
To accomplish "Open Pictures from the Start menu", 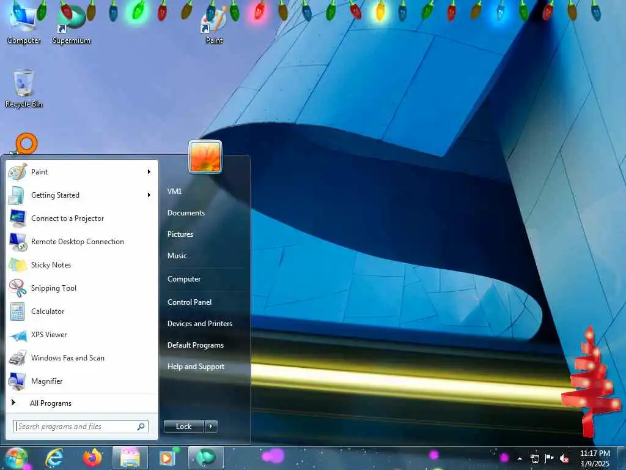I will 180,234.
